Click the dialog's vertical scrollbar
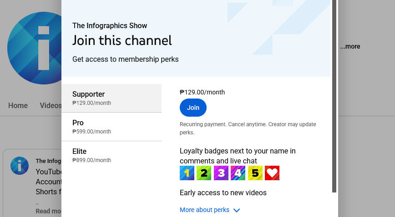The height and width of the screenshot is (217, 395). [334, 96]
